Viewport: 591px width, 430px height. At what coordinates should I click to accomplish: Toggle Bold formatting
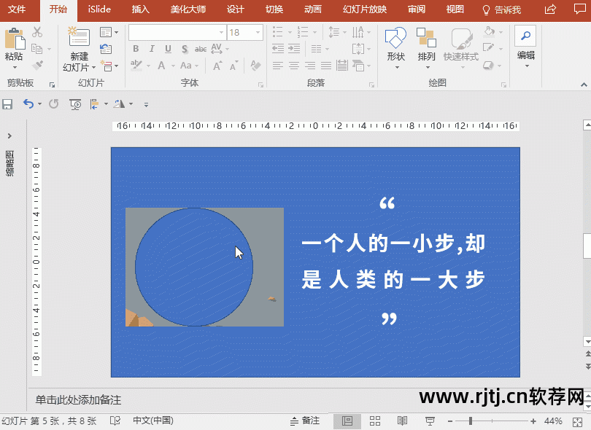point(136,50)
